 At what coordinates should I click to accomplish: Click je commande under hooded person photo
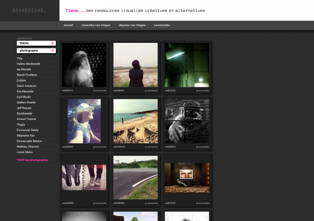pyautogui.click(x=151, y=91)
